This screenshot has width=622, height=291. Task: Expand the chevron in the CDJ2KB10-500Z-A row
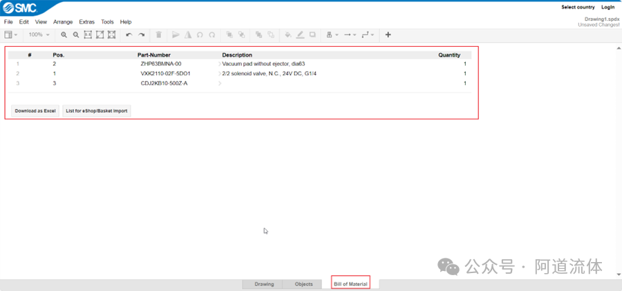coord(220,83)
